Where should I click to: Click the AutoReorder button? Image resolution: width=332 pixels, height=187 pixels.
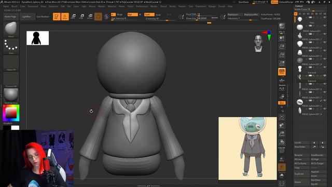(318, 155)
